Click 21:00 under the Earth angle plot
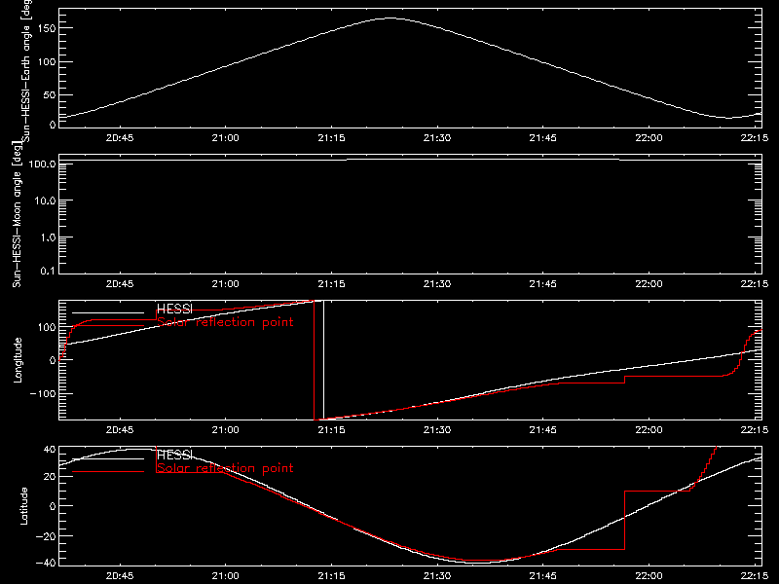 [226, 138]
